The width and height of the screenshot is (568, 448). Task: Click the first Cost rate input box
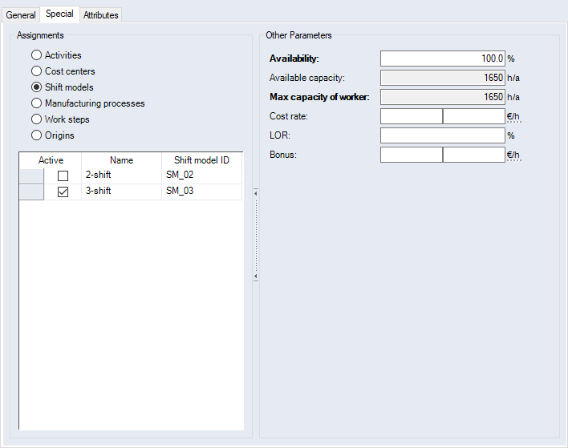pos(411,116)
